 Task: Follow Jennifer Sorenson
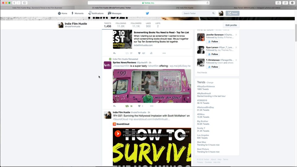click(x=213, y=41)
